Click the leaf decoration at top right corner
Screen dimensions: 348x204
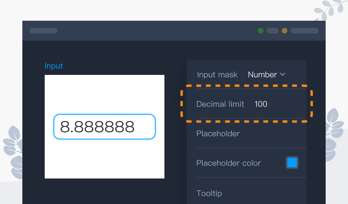pyautogui.click(x=331, y=10)
